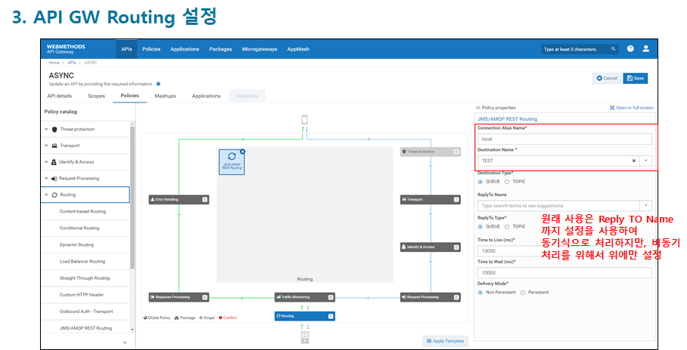Choose Persistent delivery mode
This screenshot has height=350, width=687.
pos(523,292)
